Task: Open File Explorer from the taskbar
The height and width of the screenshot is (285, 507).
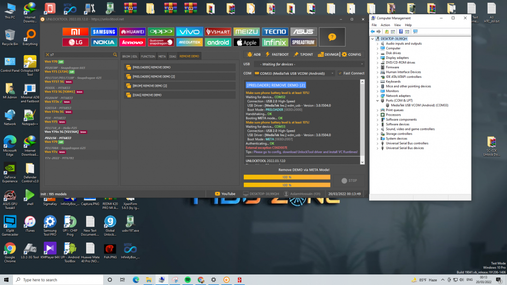Action: 149,280
